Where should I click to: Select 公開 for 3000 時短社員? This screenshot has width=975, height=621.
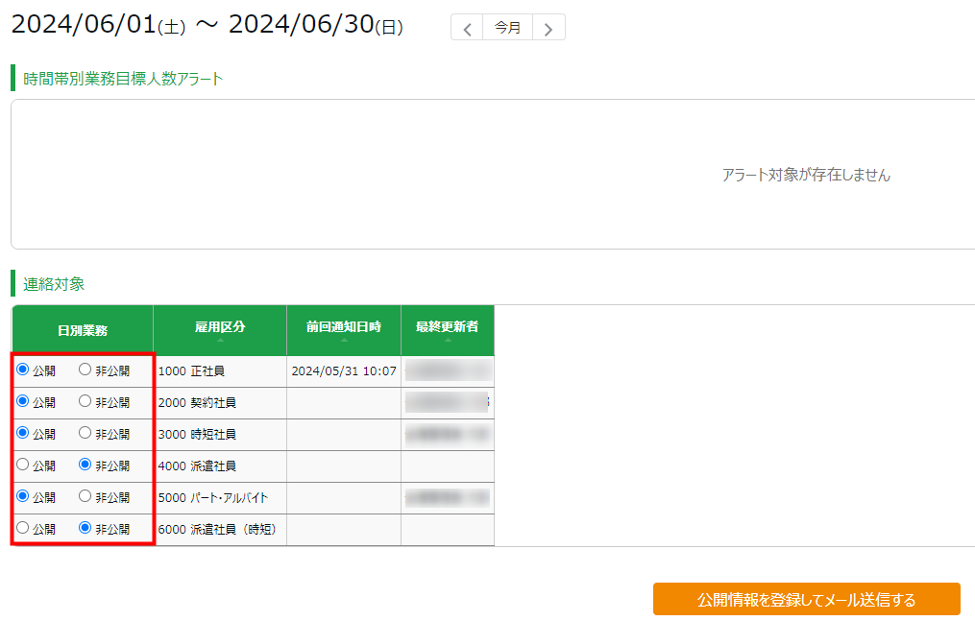23,433
